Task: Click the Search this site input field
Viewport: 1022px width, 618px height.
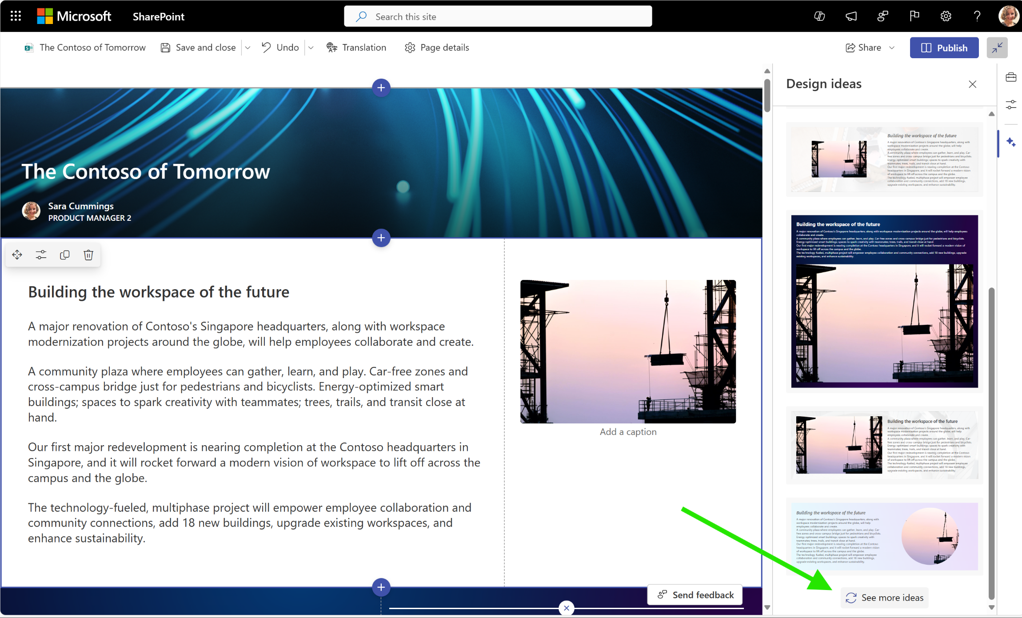Action: pyautogui.click(x=498, y=15)
